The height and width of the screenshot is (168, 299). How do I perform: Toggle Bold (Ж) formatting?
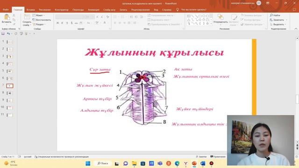(x=57, y=23)
